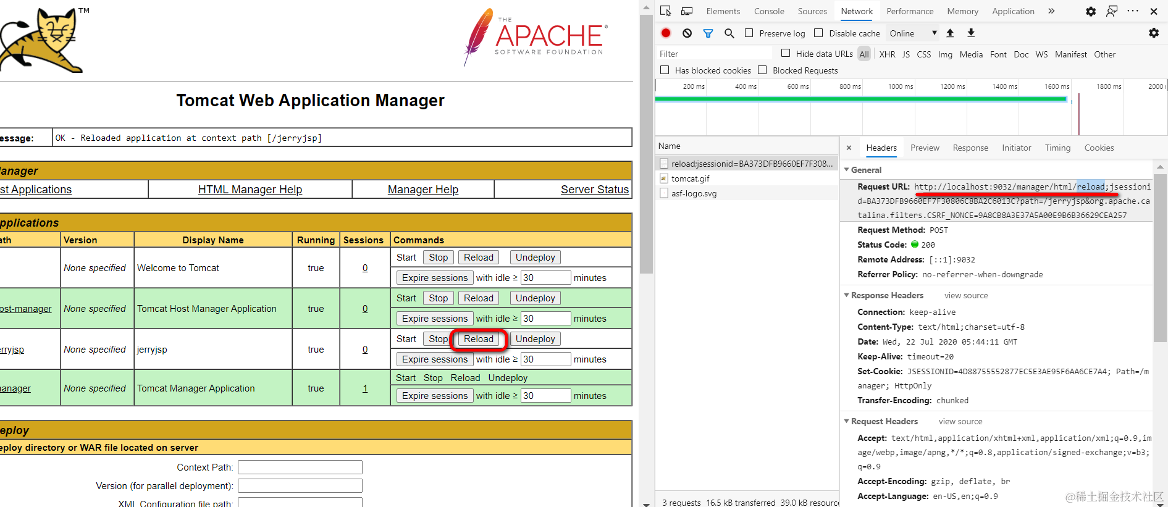
Task: Check Has blocked cookies option
Action: (x=665, y=70)
